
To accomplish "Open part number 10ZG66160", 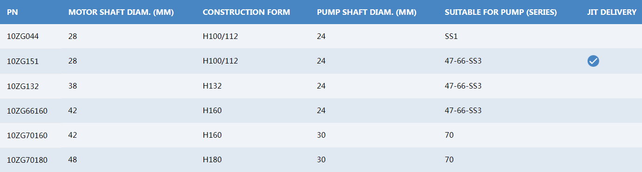I will (x=27, y=111).
